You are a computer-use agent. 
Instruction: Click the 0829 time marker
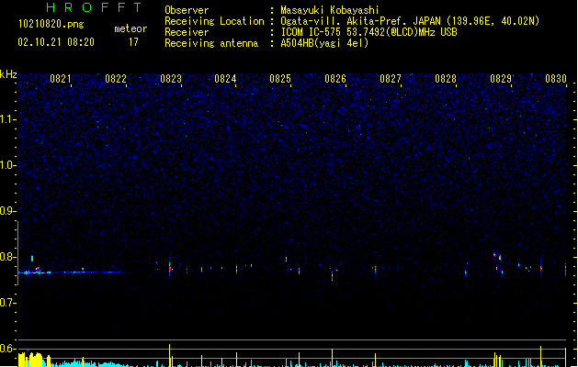pos(501,79)
